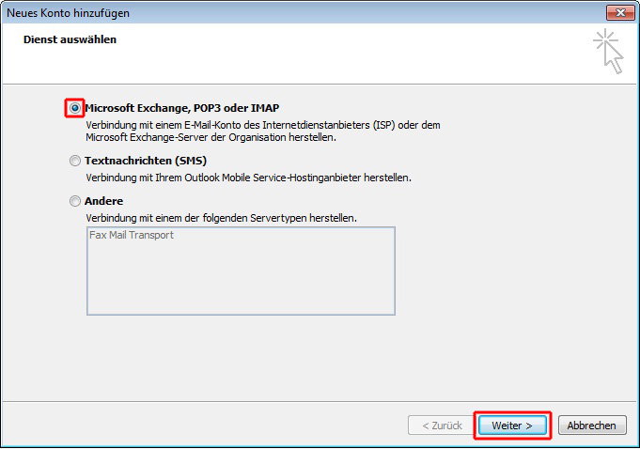Select Fax Mail Transport in the server list
Viewport: 640px width, 449px height.
(132, 235)
